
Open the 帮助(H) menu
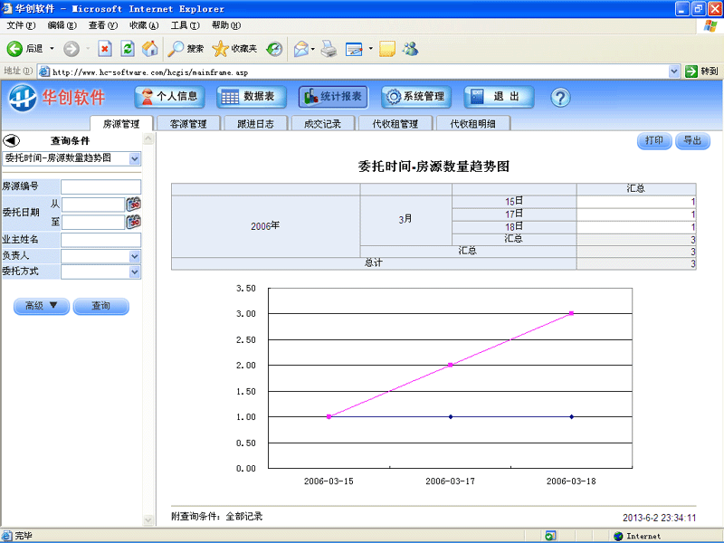click(226, 25)
